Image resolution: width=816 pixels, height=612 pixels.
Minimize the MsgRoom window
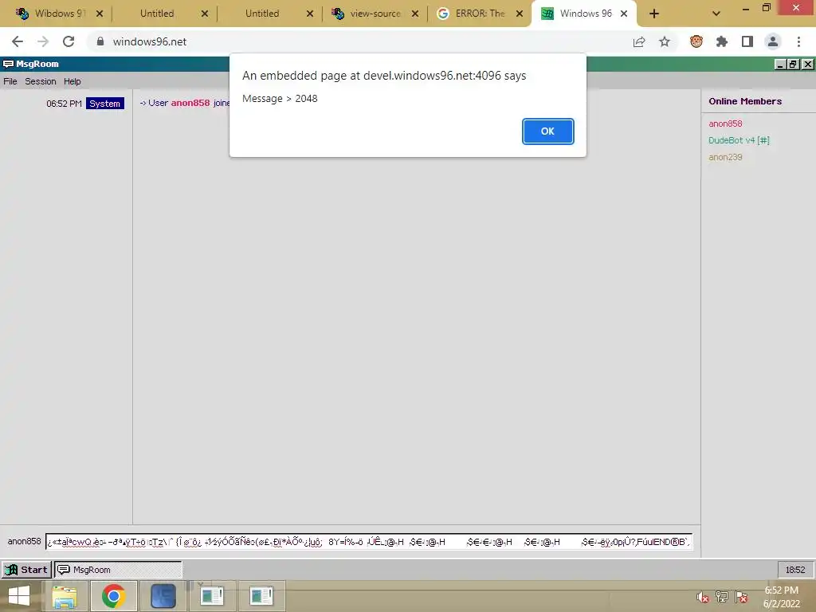click(780, 64)
